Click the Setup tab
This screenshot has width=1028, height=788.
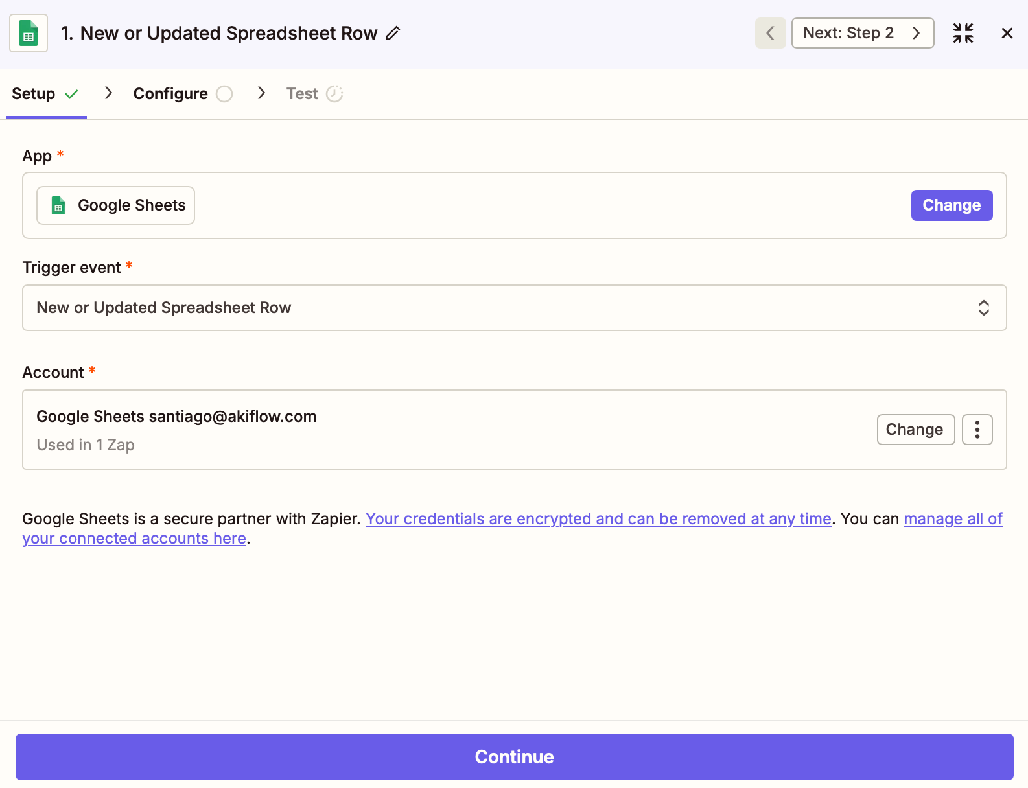pyautogui.click(x=46, y=94)
